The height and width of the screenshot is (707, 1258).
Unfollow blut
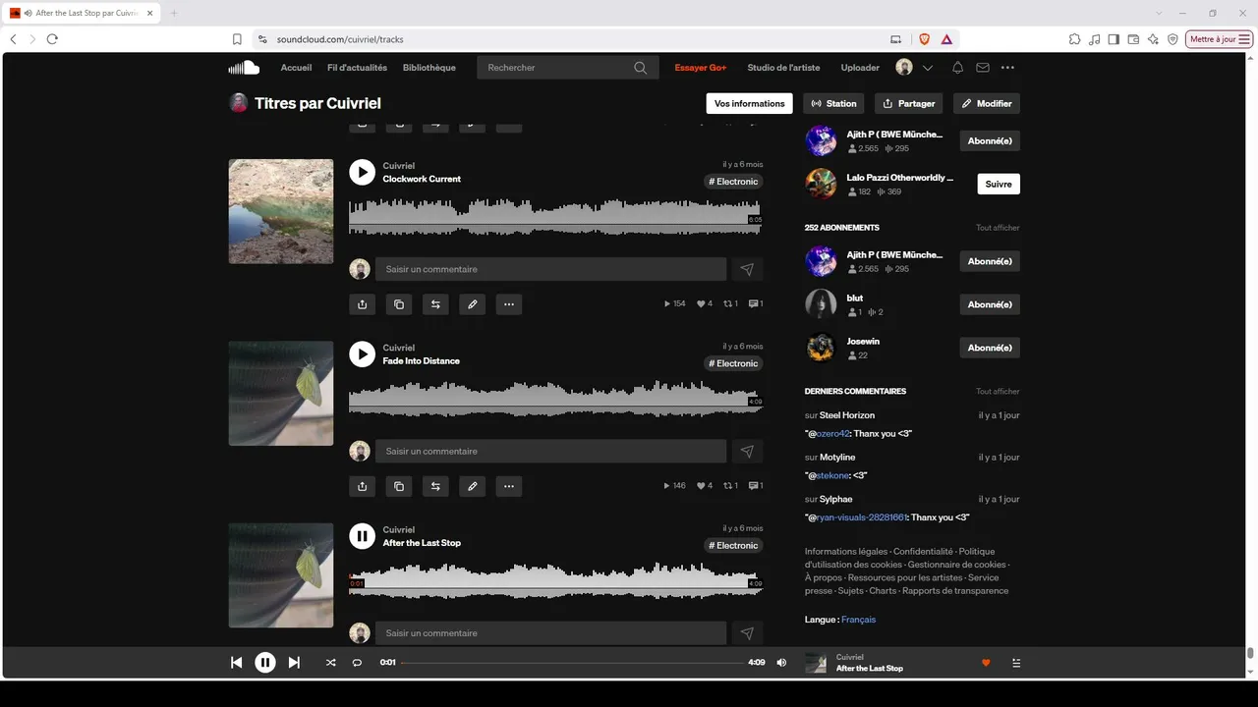click(990, 304)
